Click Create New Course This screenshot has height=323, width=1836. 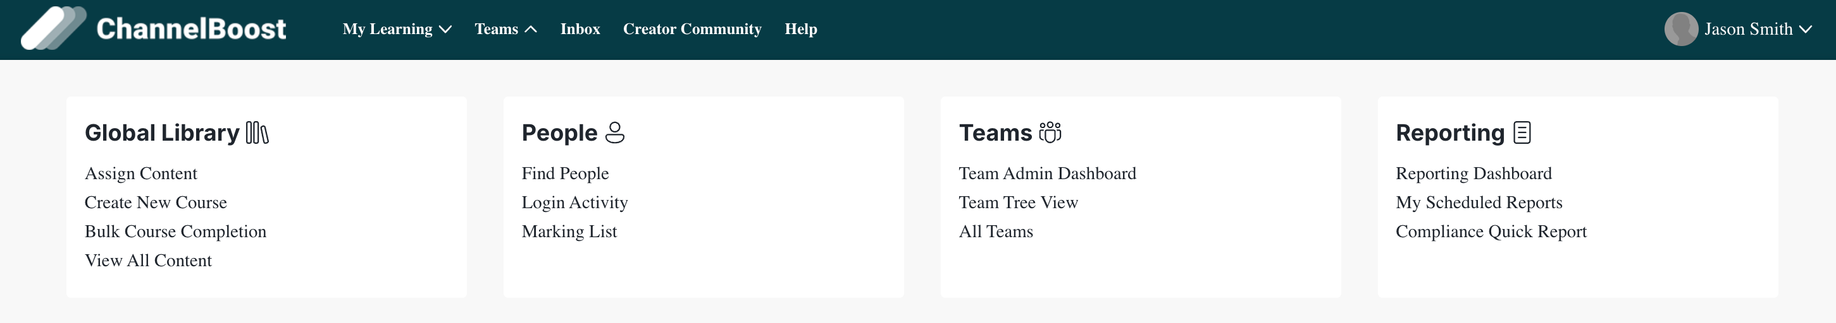tap(156, 203)
